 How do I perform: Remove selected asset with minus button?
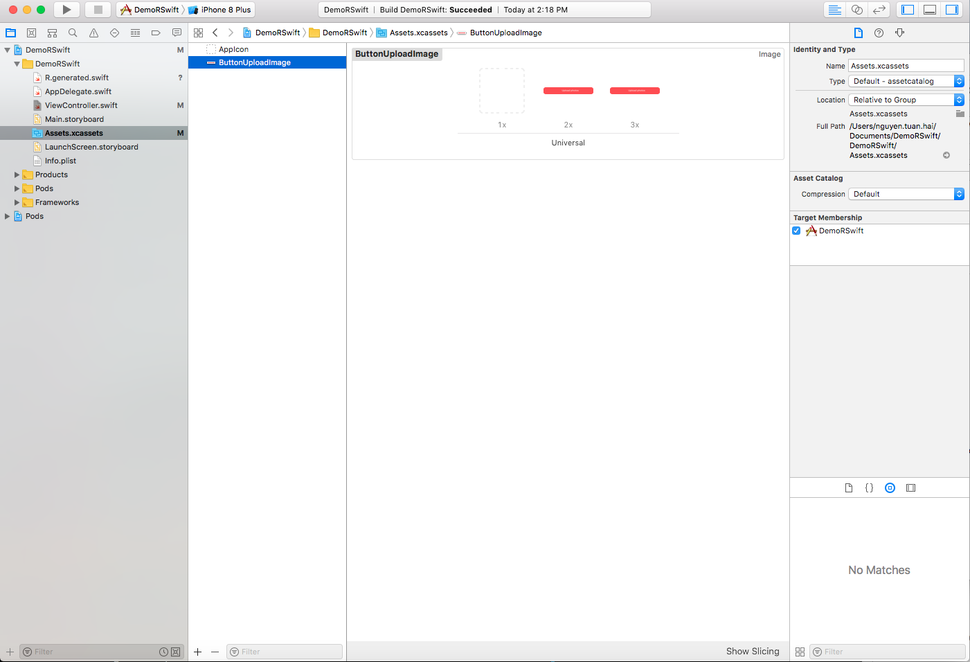click(x=215, y=652)
